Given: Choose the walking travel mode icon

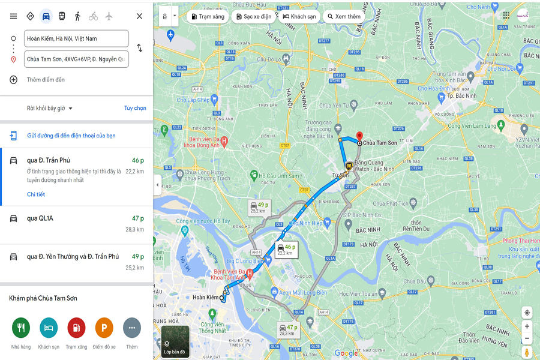Looking at the screenshot, I should pos(77,16).
